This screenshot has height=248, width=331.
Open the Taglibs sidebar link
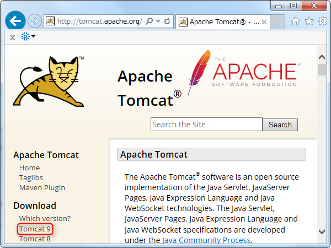(31, 178)
